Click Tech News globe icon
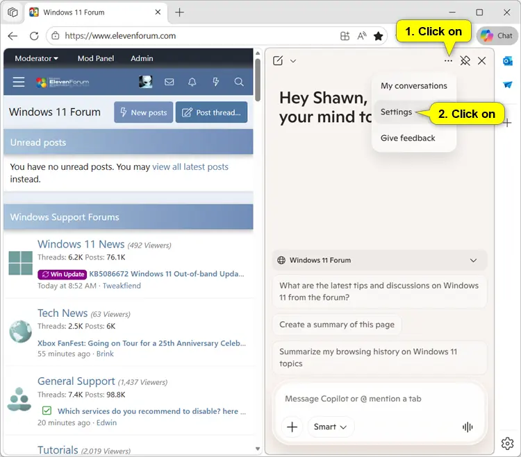 tap(21, 331)
